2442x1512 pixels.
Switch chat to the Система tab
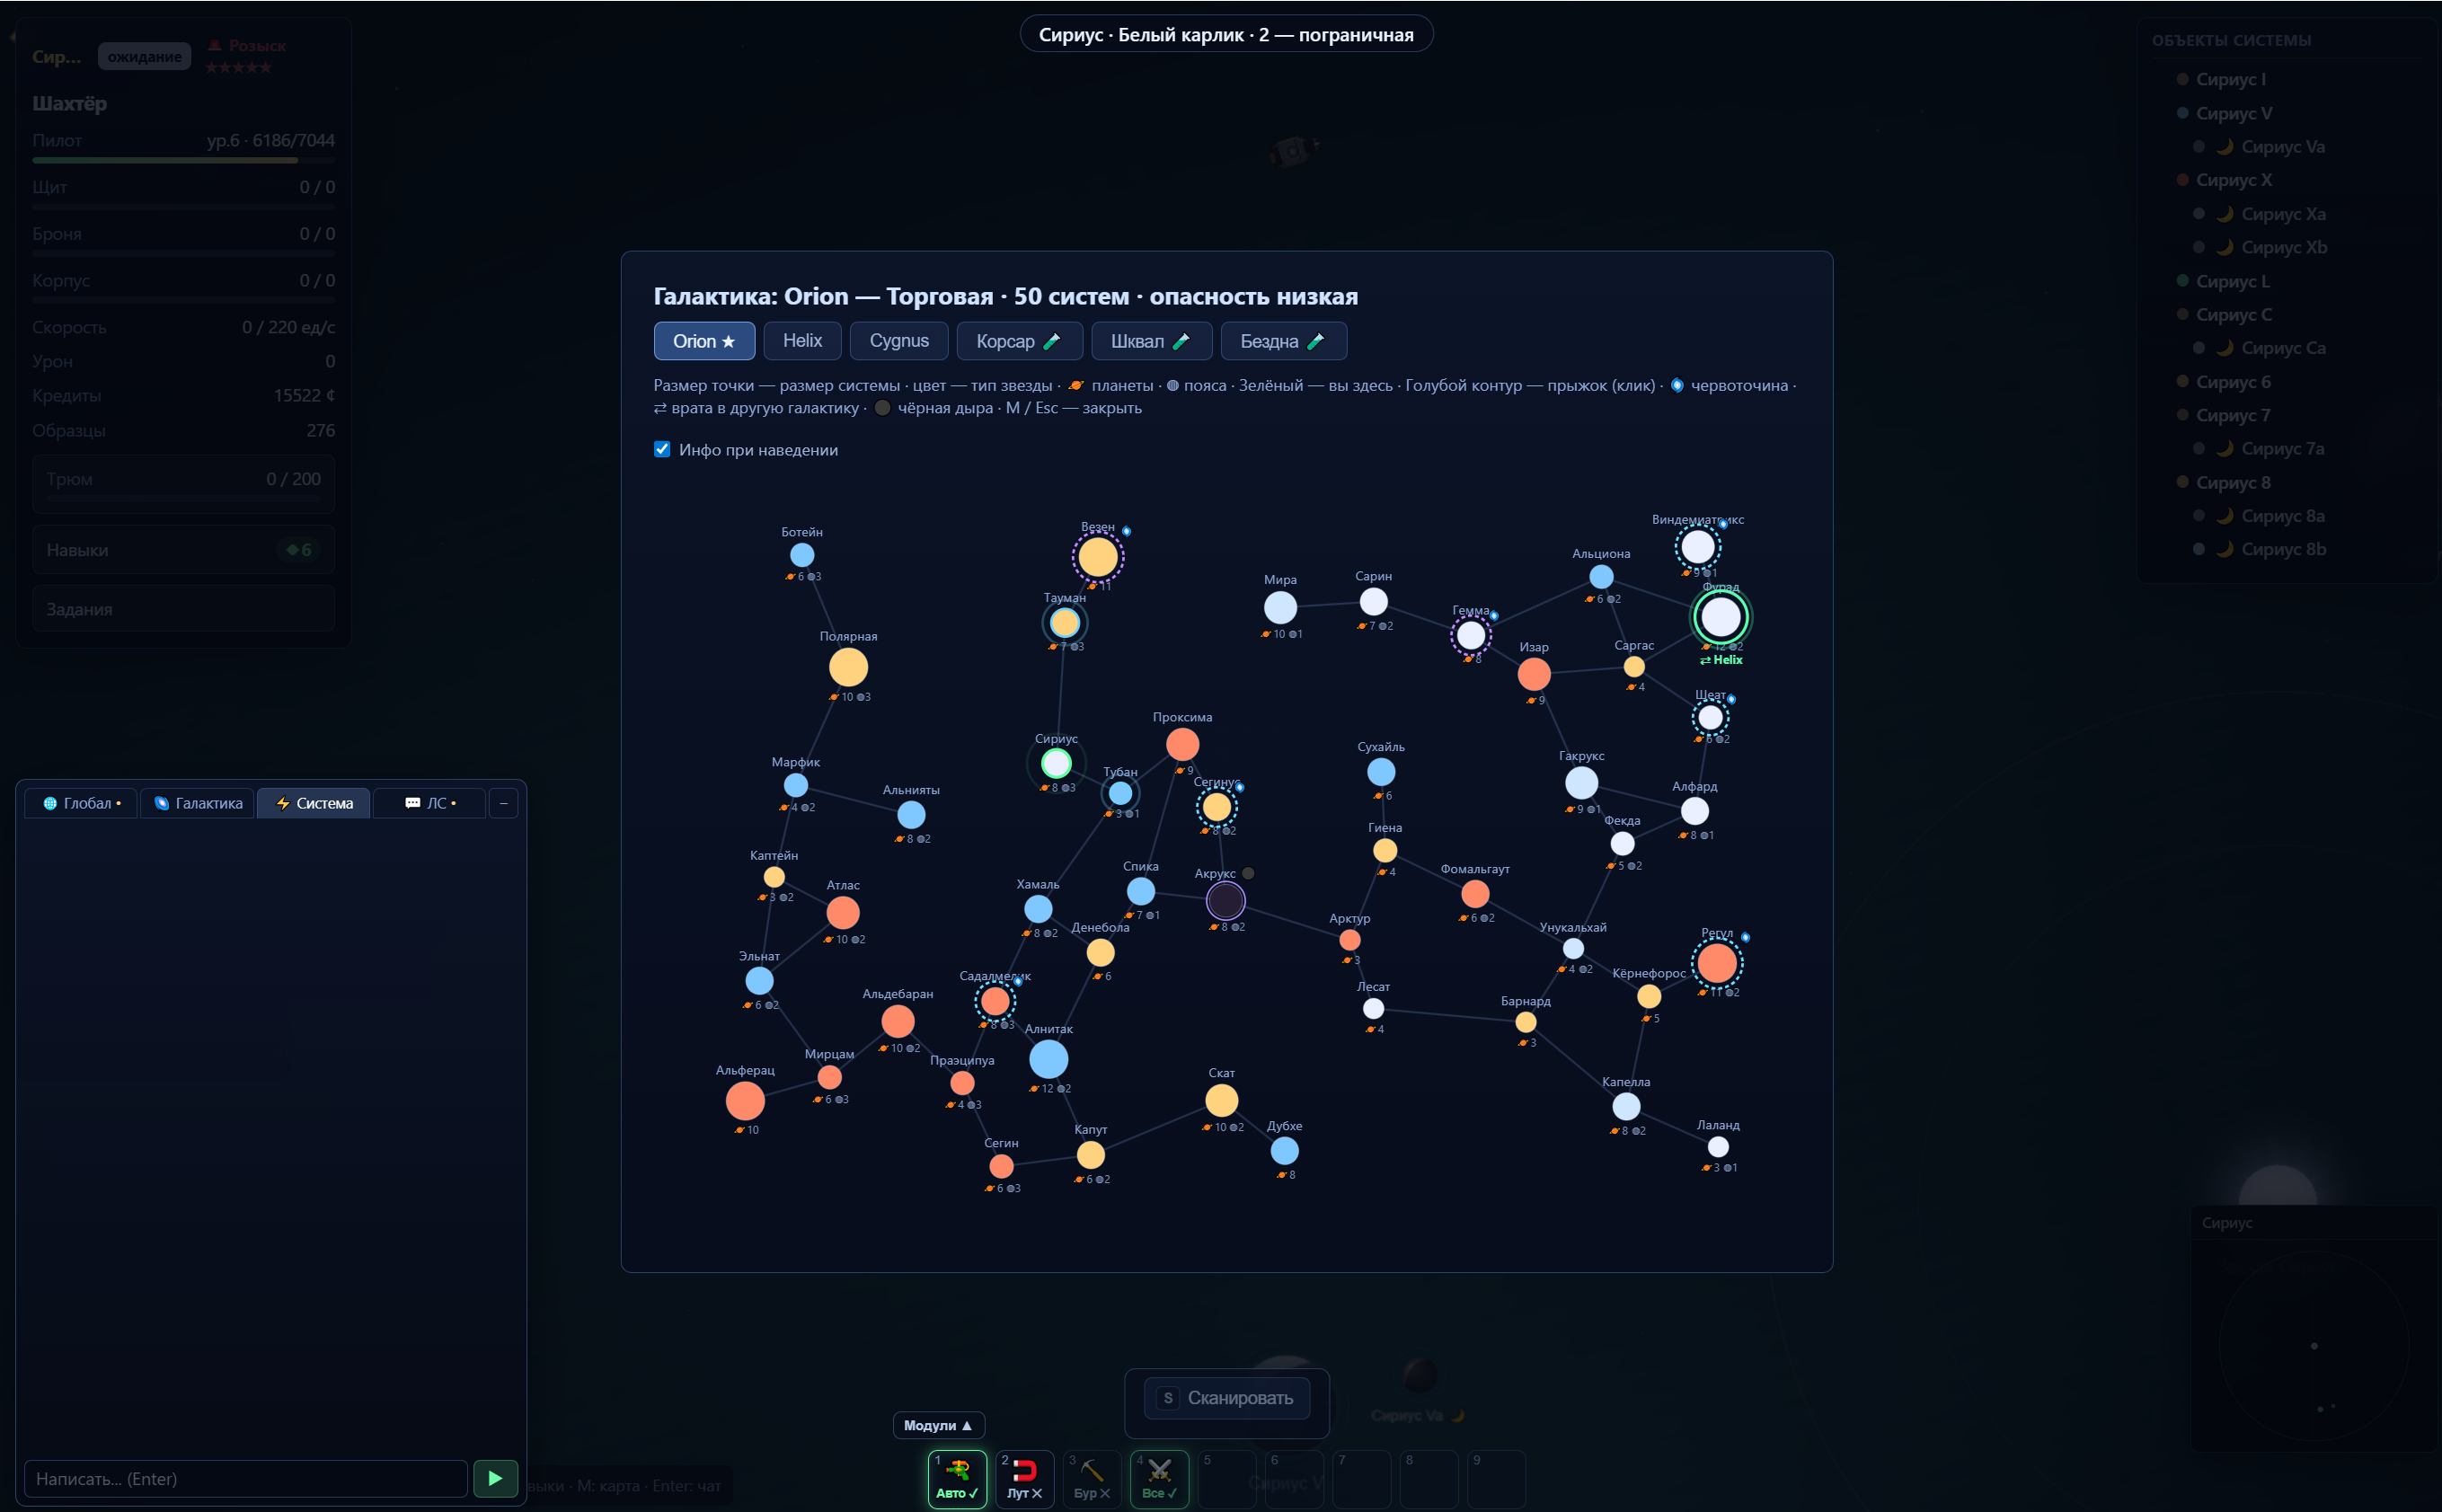(314, 803)
